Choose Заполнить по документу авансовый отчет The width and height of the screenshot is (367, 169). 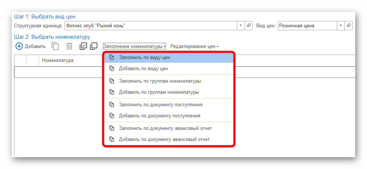(165, 128)
